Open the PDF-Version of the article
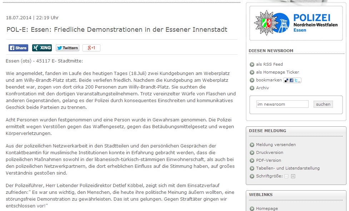Screen dimensions: 349x211 (268, 160)
